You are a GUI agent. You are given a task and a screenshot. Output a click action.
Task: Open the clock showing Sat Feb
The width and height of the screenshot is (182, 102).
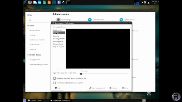pos(155,3)
